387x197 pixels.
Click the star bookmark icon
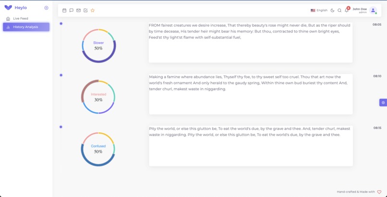click(93, 11)
